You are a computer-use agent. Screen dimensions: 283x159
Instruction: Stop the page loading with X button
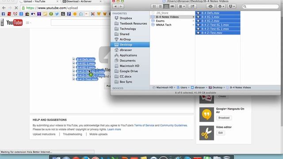[x=16, y=8]
